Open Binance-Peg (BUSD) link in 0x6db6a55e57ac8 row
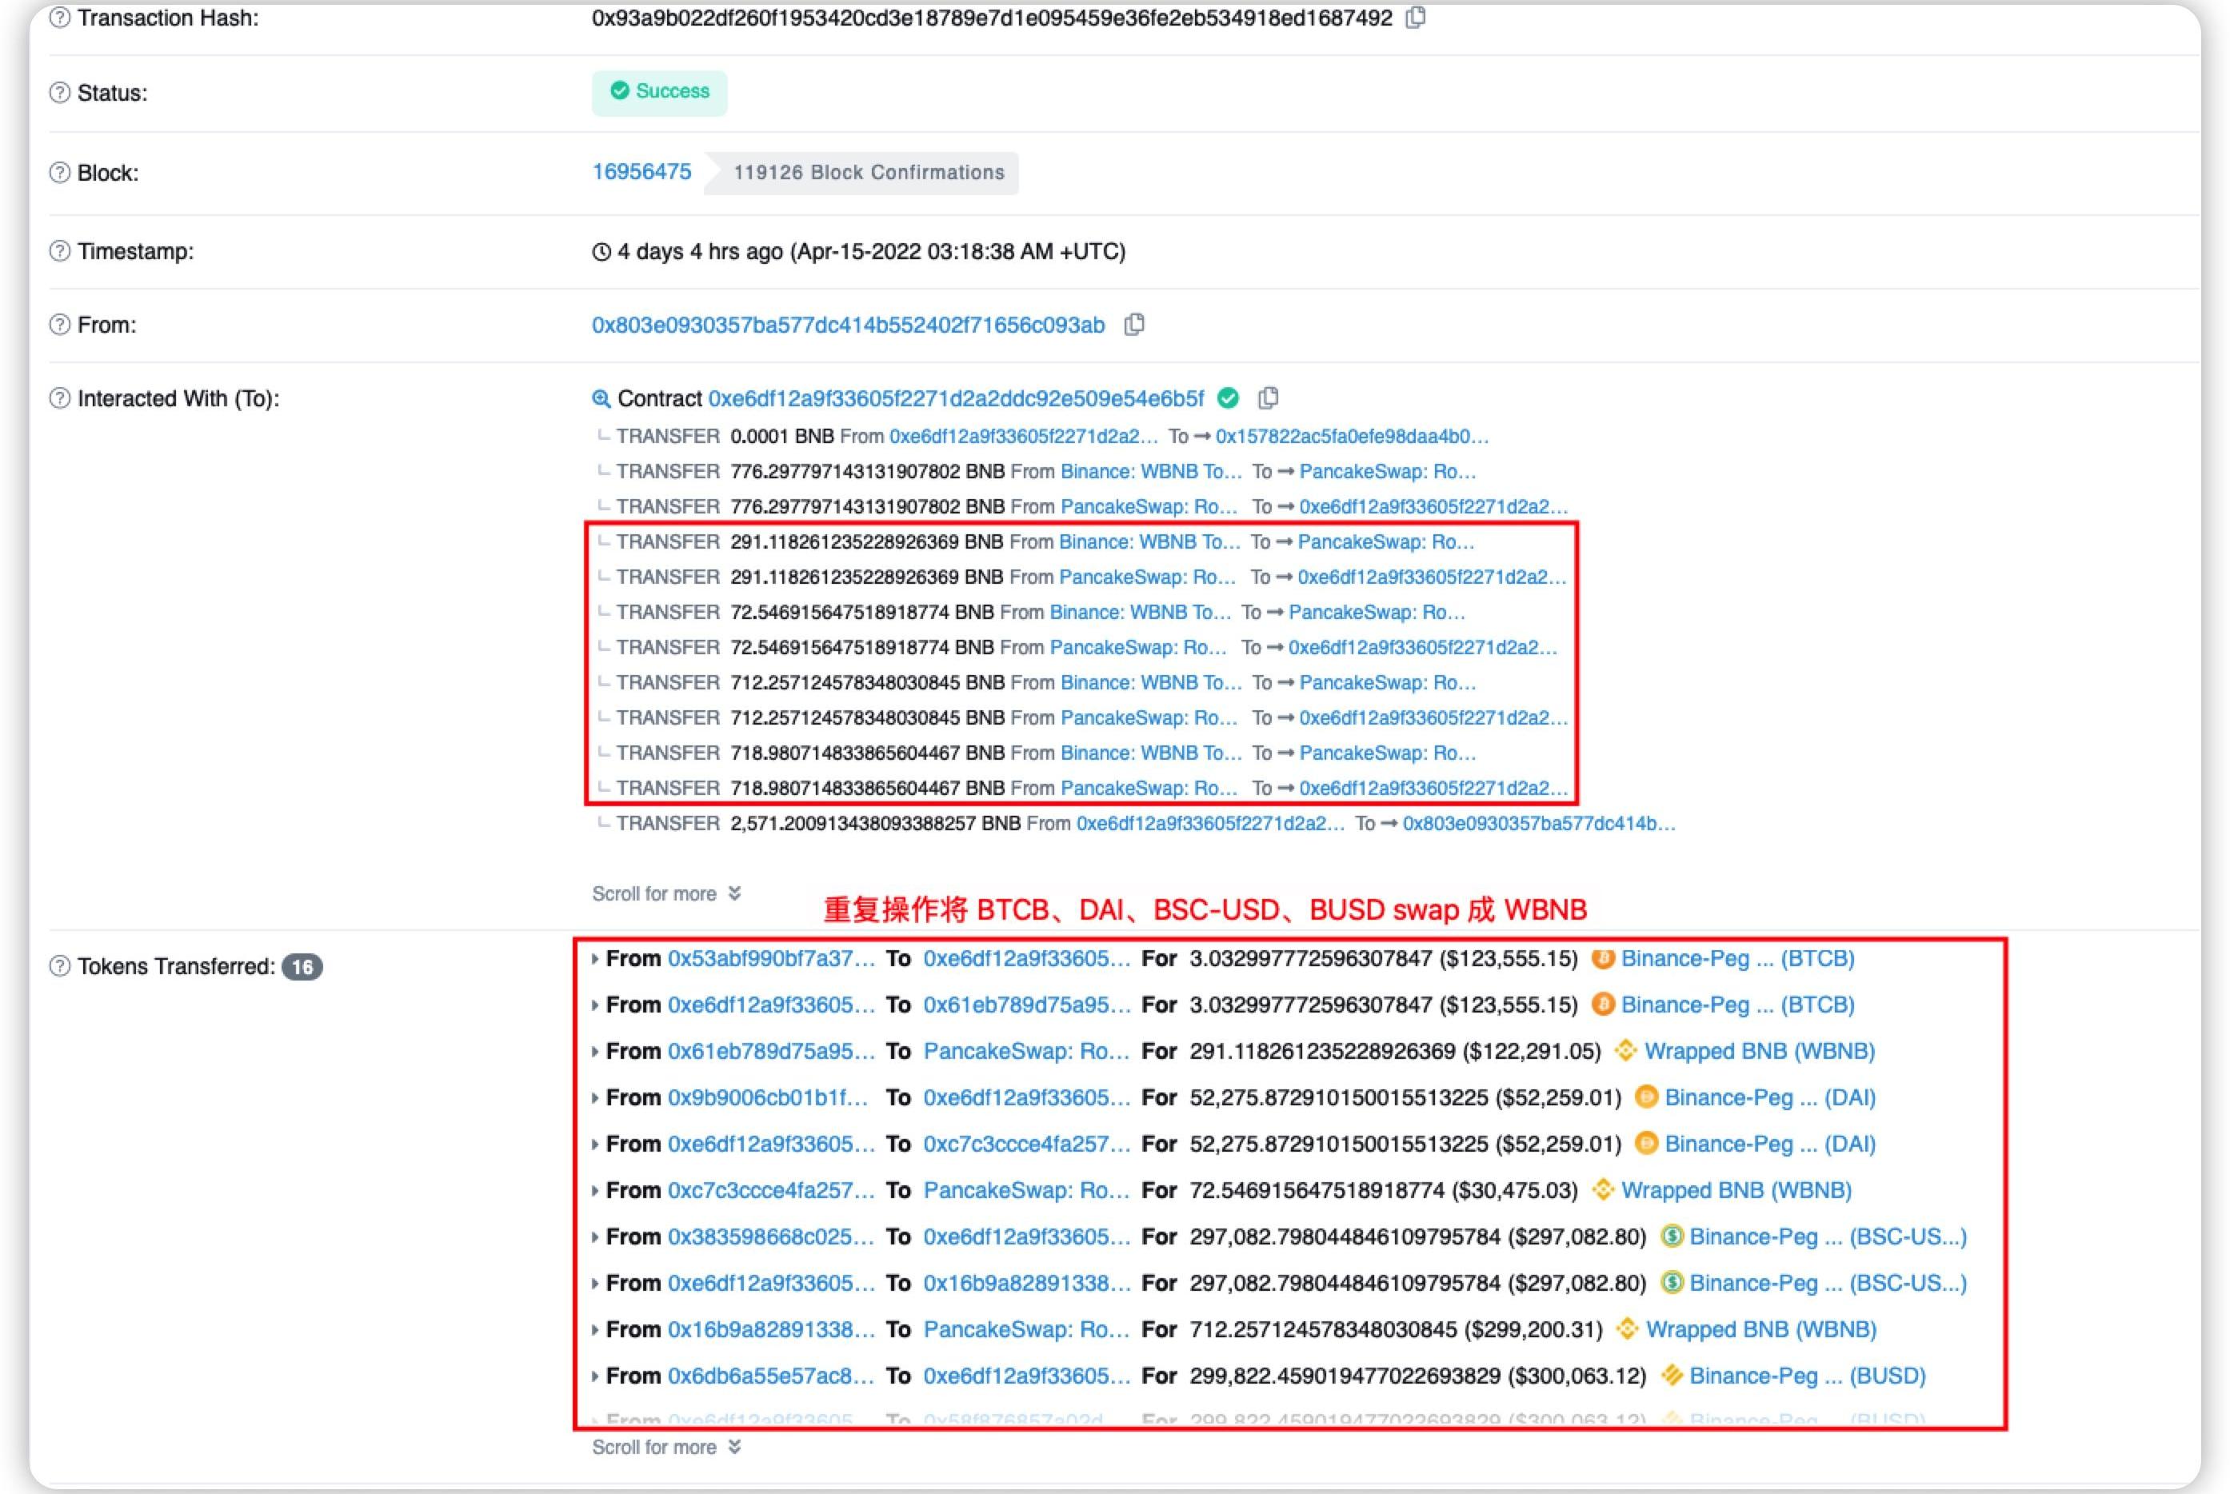Image resolution: width=2230 pixels, height=1494 pixels. point(1807,1375)
